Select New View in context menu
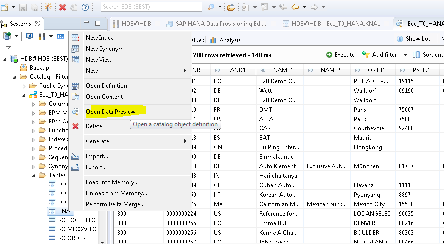The width and height of the screenshot is (444, 244). tap(130, 60)
